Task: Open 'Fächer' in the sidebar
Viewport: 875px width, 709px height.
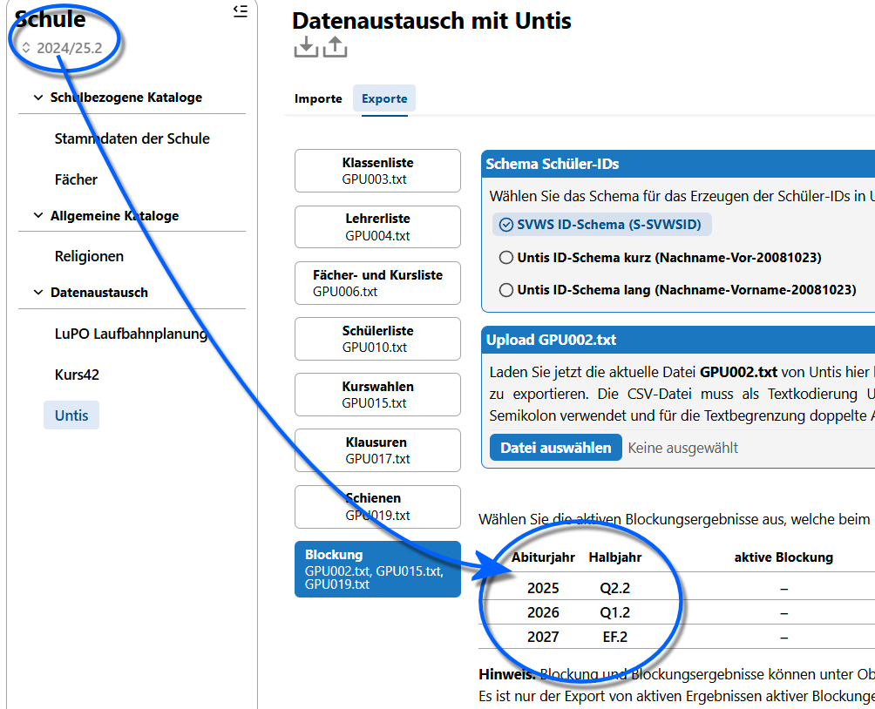Action: tap(76, 179)
